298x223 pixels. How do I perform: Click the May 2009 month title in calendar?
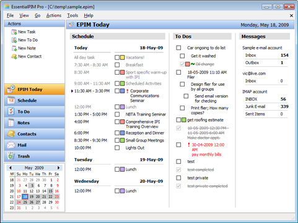click(34, 167)
